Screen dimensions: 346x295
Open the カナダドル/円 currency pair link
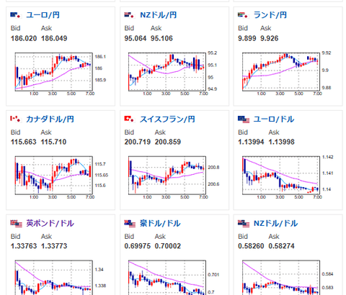pyautogui.click(x=50, y=119)
